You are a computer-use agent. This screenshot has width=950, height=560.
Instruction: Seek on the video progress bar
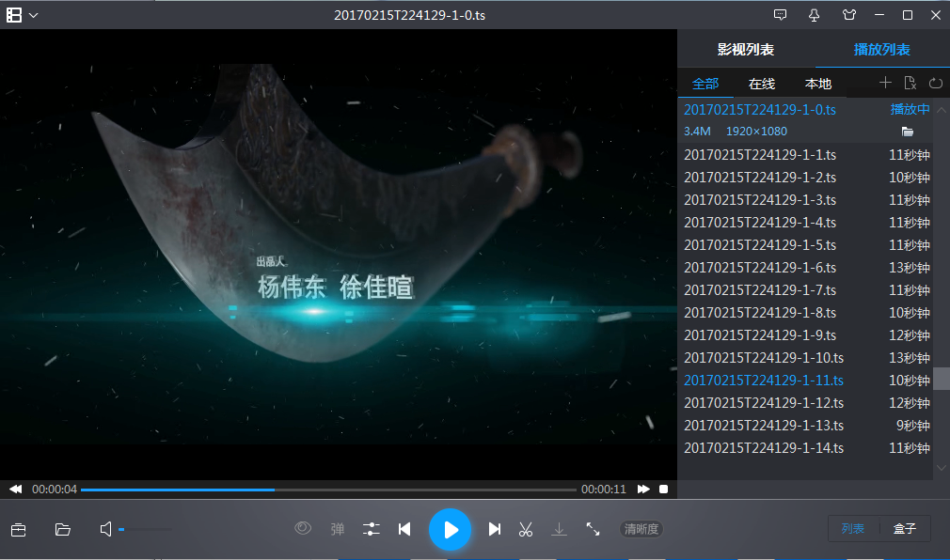[328, 490]
